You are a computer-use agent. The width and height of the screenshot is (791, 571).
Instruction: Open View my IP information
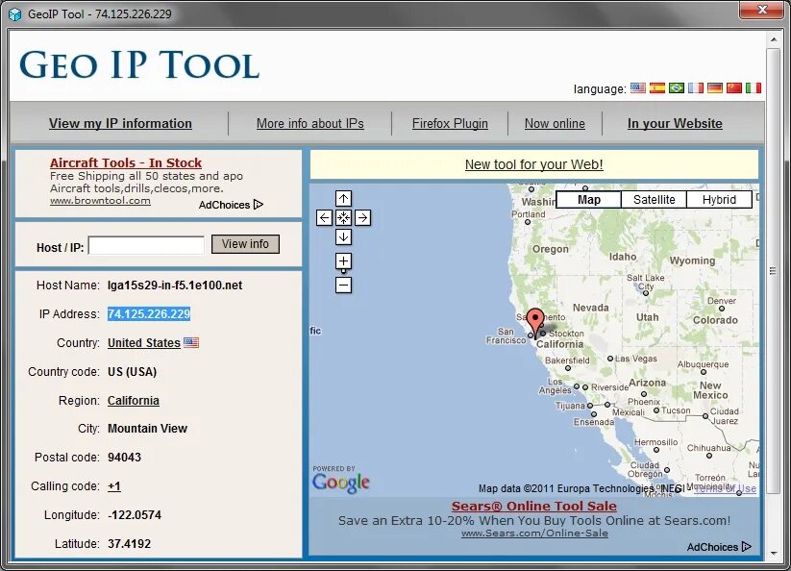click(120, 124)
